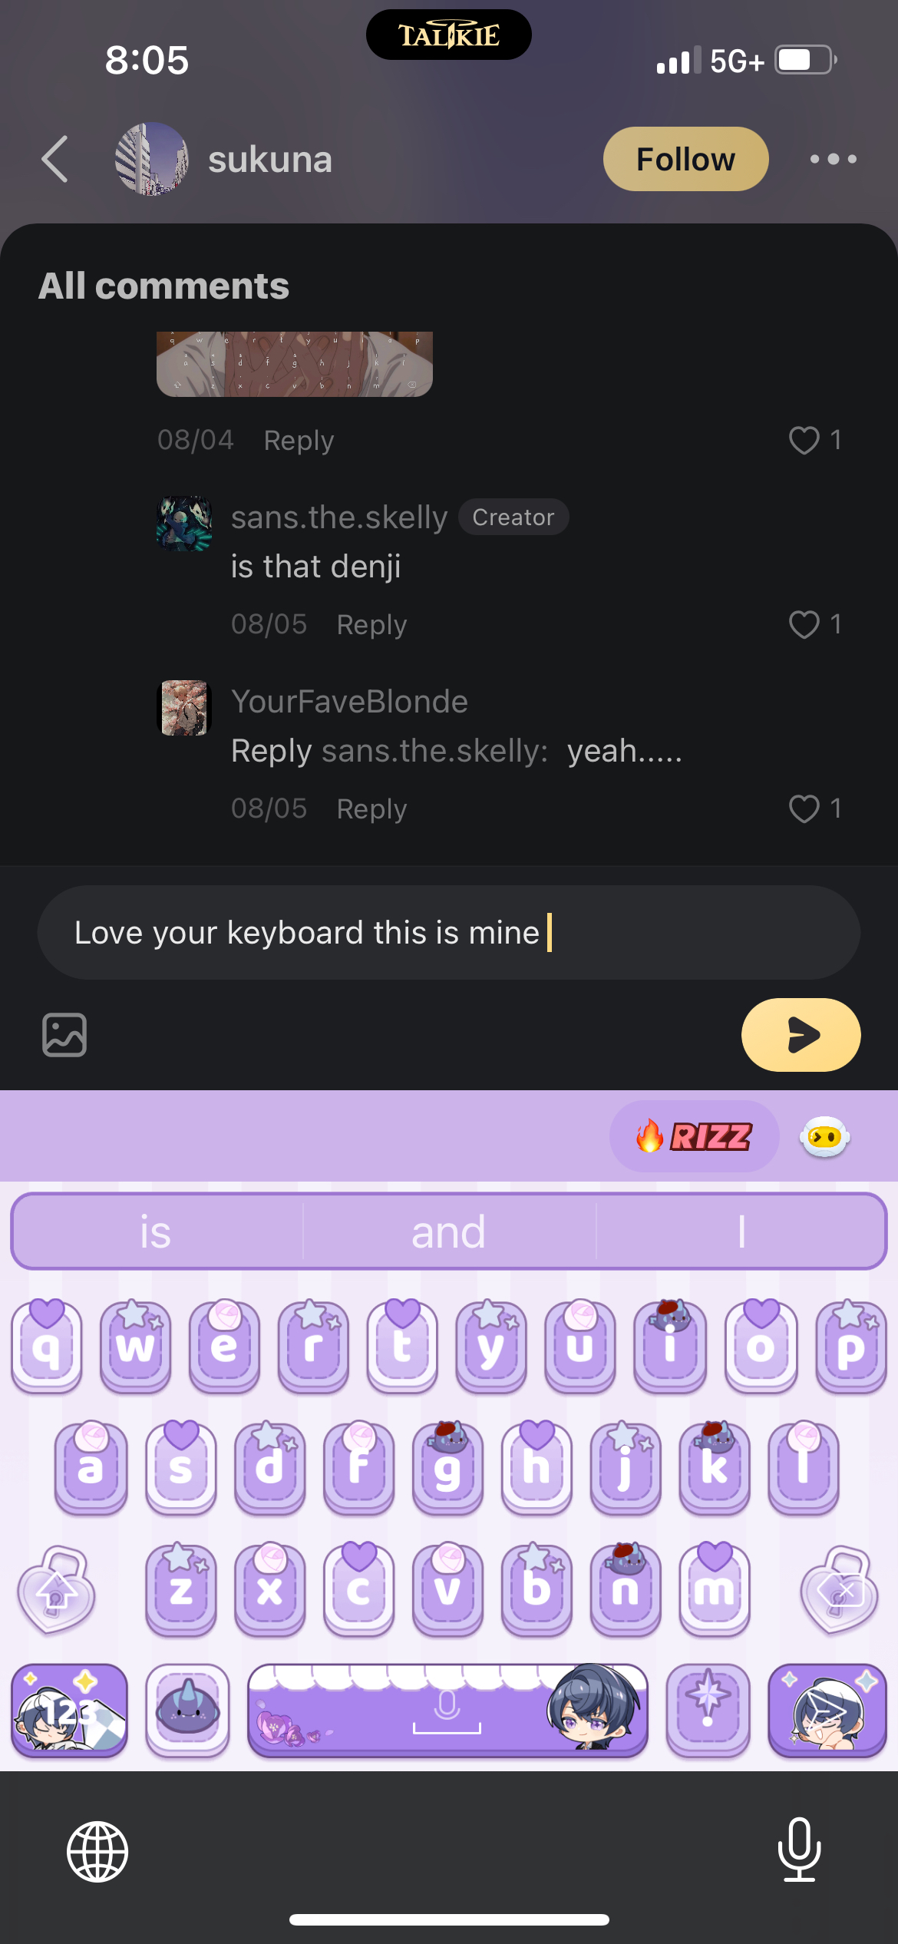Image resolution: width=898 pixels, height=1944 pixels.
Task: Tap the attach image icon
Action: (64, 1035)
